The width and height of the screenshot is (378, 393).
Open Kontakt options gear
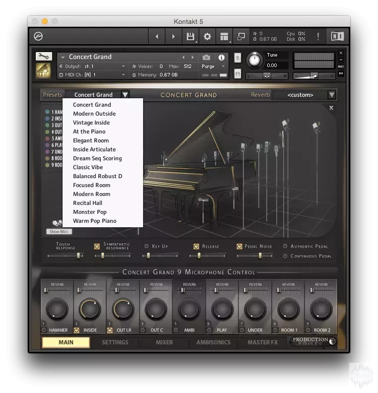207,37
